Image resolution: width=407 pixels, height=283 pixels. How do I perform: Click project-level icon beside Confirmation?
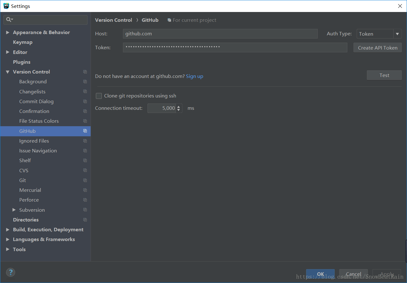85,111
